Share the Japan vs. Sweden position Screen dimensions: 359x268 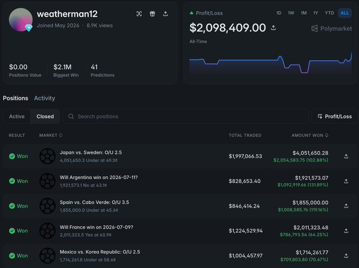(x=346, y=156)
